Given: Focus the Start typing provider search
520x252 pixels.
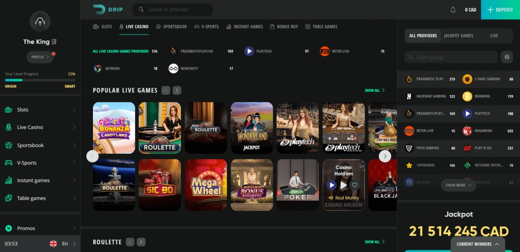Looking at the screenshot, I should click(x=451, y=57).
